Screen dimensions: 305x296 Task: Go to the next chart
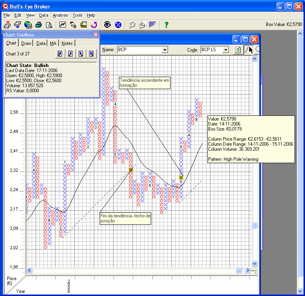[x=81, y=54]
